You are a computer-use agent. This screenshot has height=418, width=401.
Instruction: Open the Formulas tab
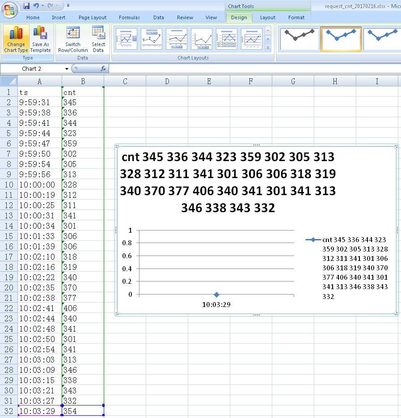point(129,17)
